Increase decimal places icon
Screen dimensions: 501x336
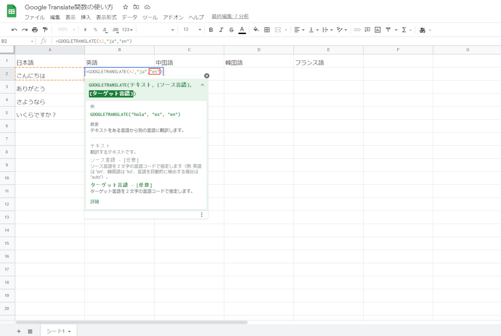(115, 30)
